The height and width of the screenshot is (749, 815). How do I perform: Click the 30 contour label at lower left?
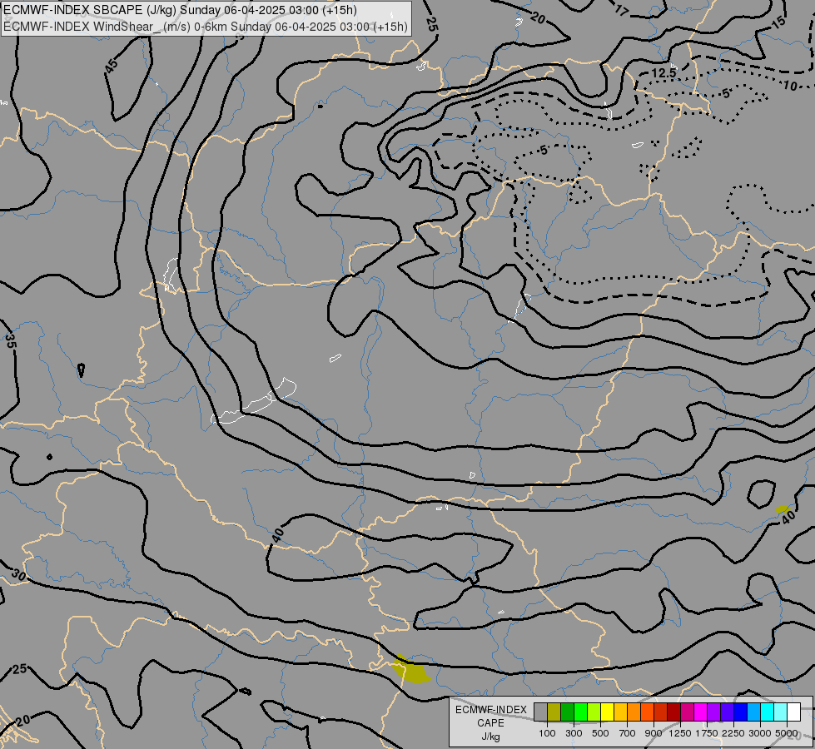(18, 575)
